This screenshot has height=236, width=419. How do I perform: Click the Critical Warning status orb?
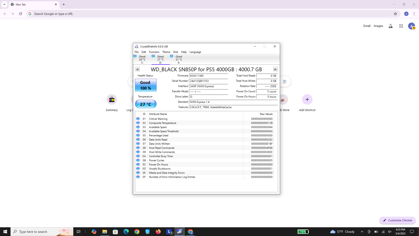138,119
